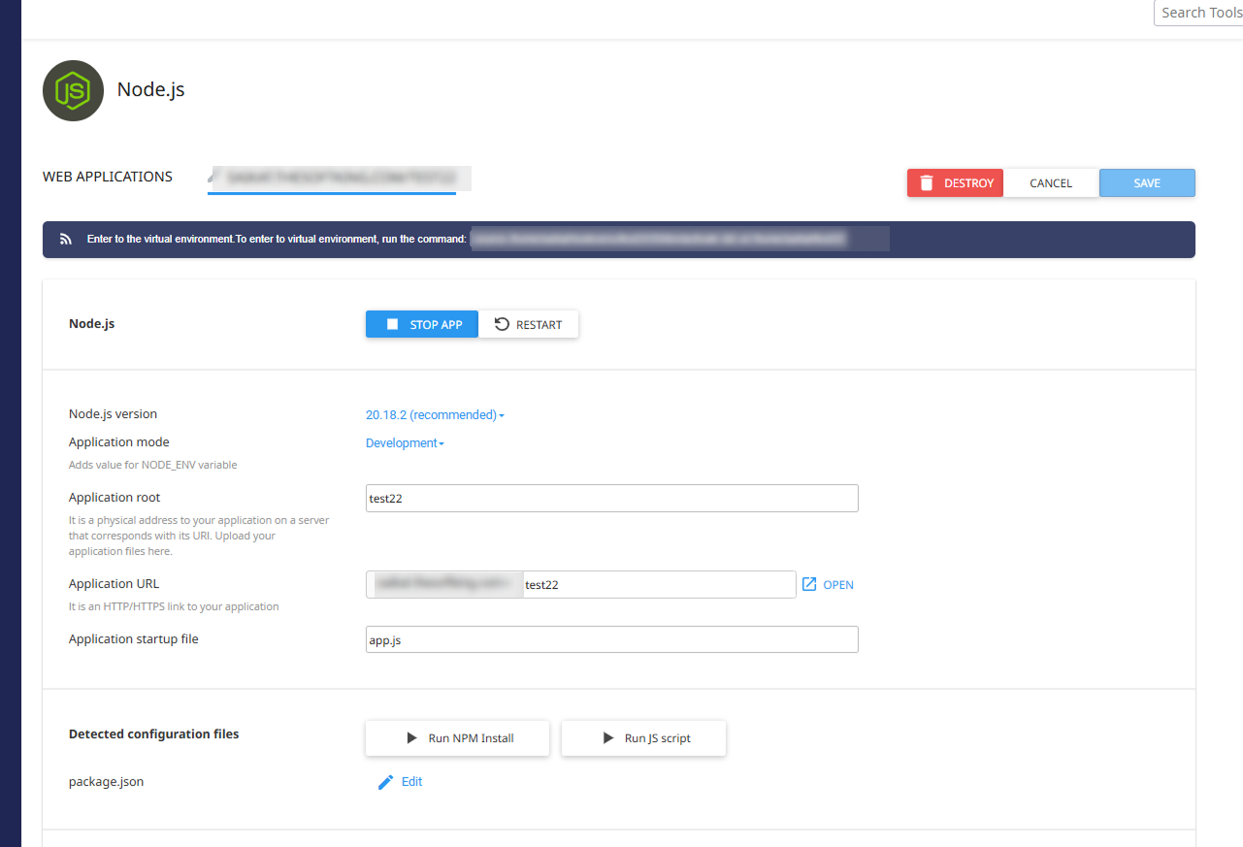This screenshot has height=847, width=1243.
Task: Click the Application startup file label
Action: point(133,638)
